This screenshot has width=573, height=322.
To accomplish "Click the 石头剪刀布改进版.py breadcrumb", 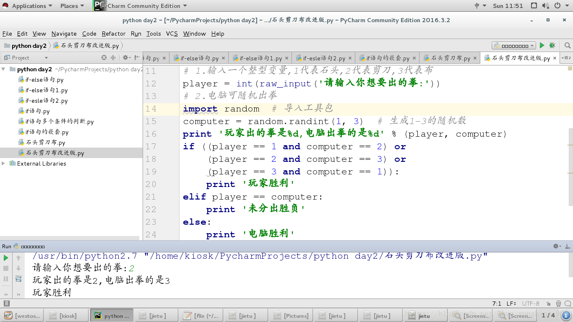I will click(86, 46).
